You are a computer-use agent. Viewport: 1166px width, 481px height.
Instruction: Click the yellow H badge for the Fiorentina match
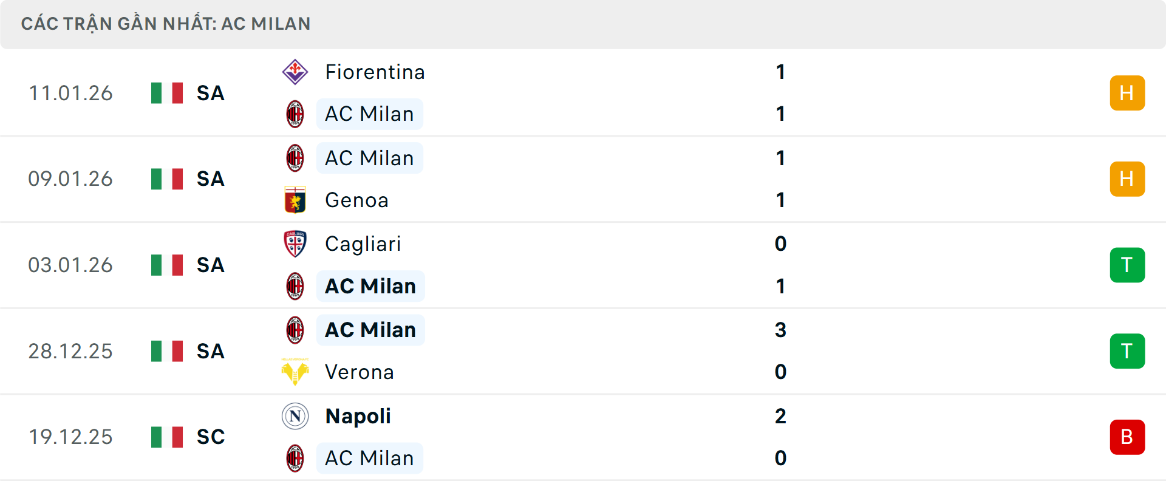pos(1127,93)
